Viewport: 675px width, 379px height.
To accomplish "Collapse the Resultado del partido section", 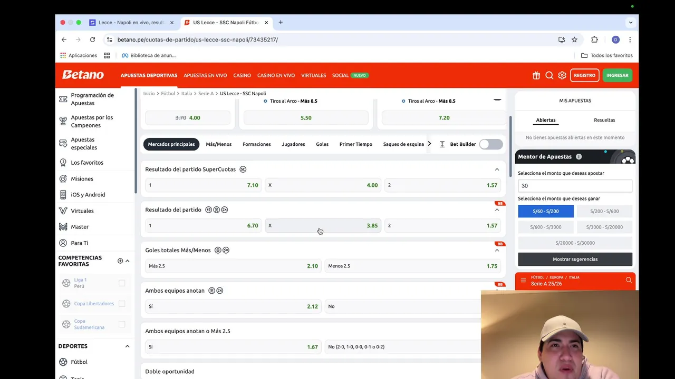I will 497,210.
